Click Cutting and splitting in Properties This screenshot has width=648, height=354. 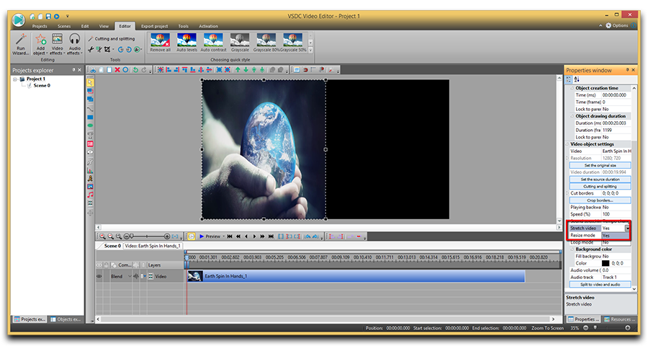click(600, 186)
